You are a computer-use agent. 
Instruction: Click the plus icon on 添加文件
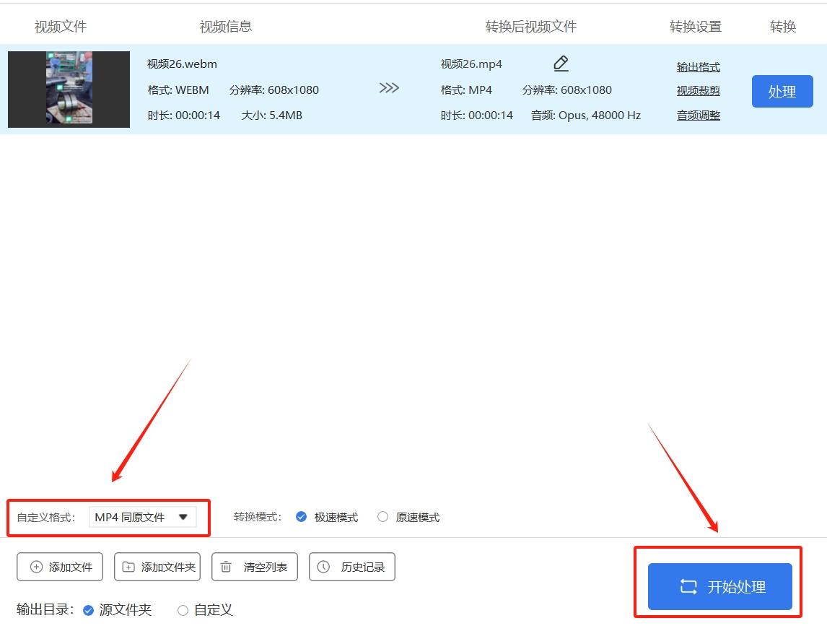coord(35,567)
